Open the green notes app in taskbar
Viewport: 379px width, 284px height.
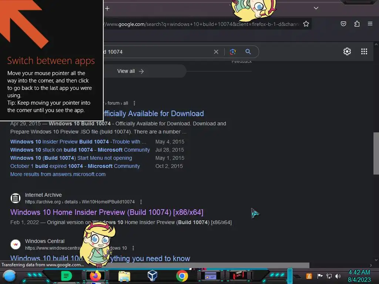click(66, 276)
